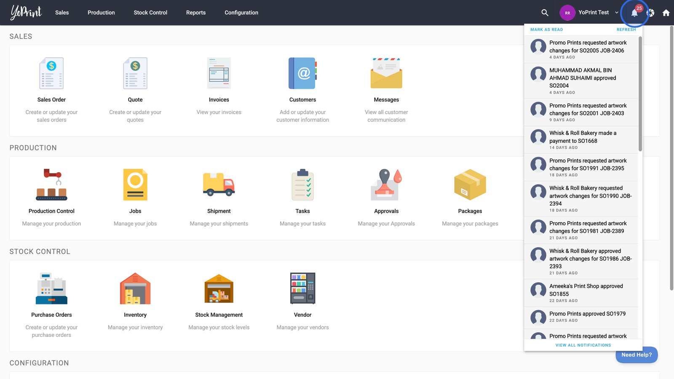Click Mark As Read link
674x379 pixels.
[546, 29]
